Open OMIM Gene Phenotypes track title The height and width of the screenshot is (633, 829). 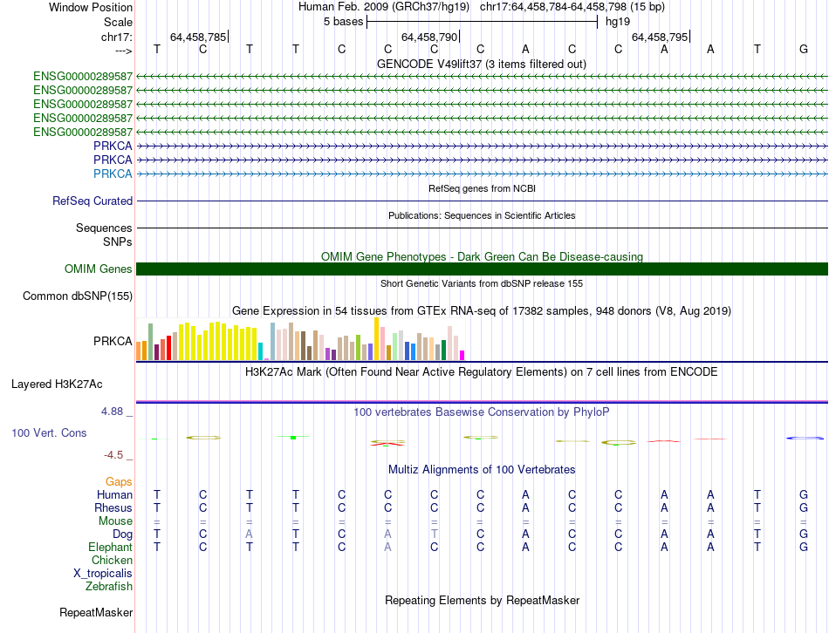click(x=482, y=257)
